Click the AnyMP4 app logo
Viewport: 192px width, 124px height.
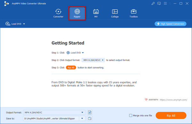click(x=6, y=4)
